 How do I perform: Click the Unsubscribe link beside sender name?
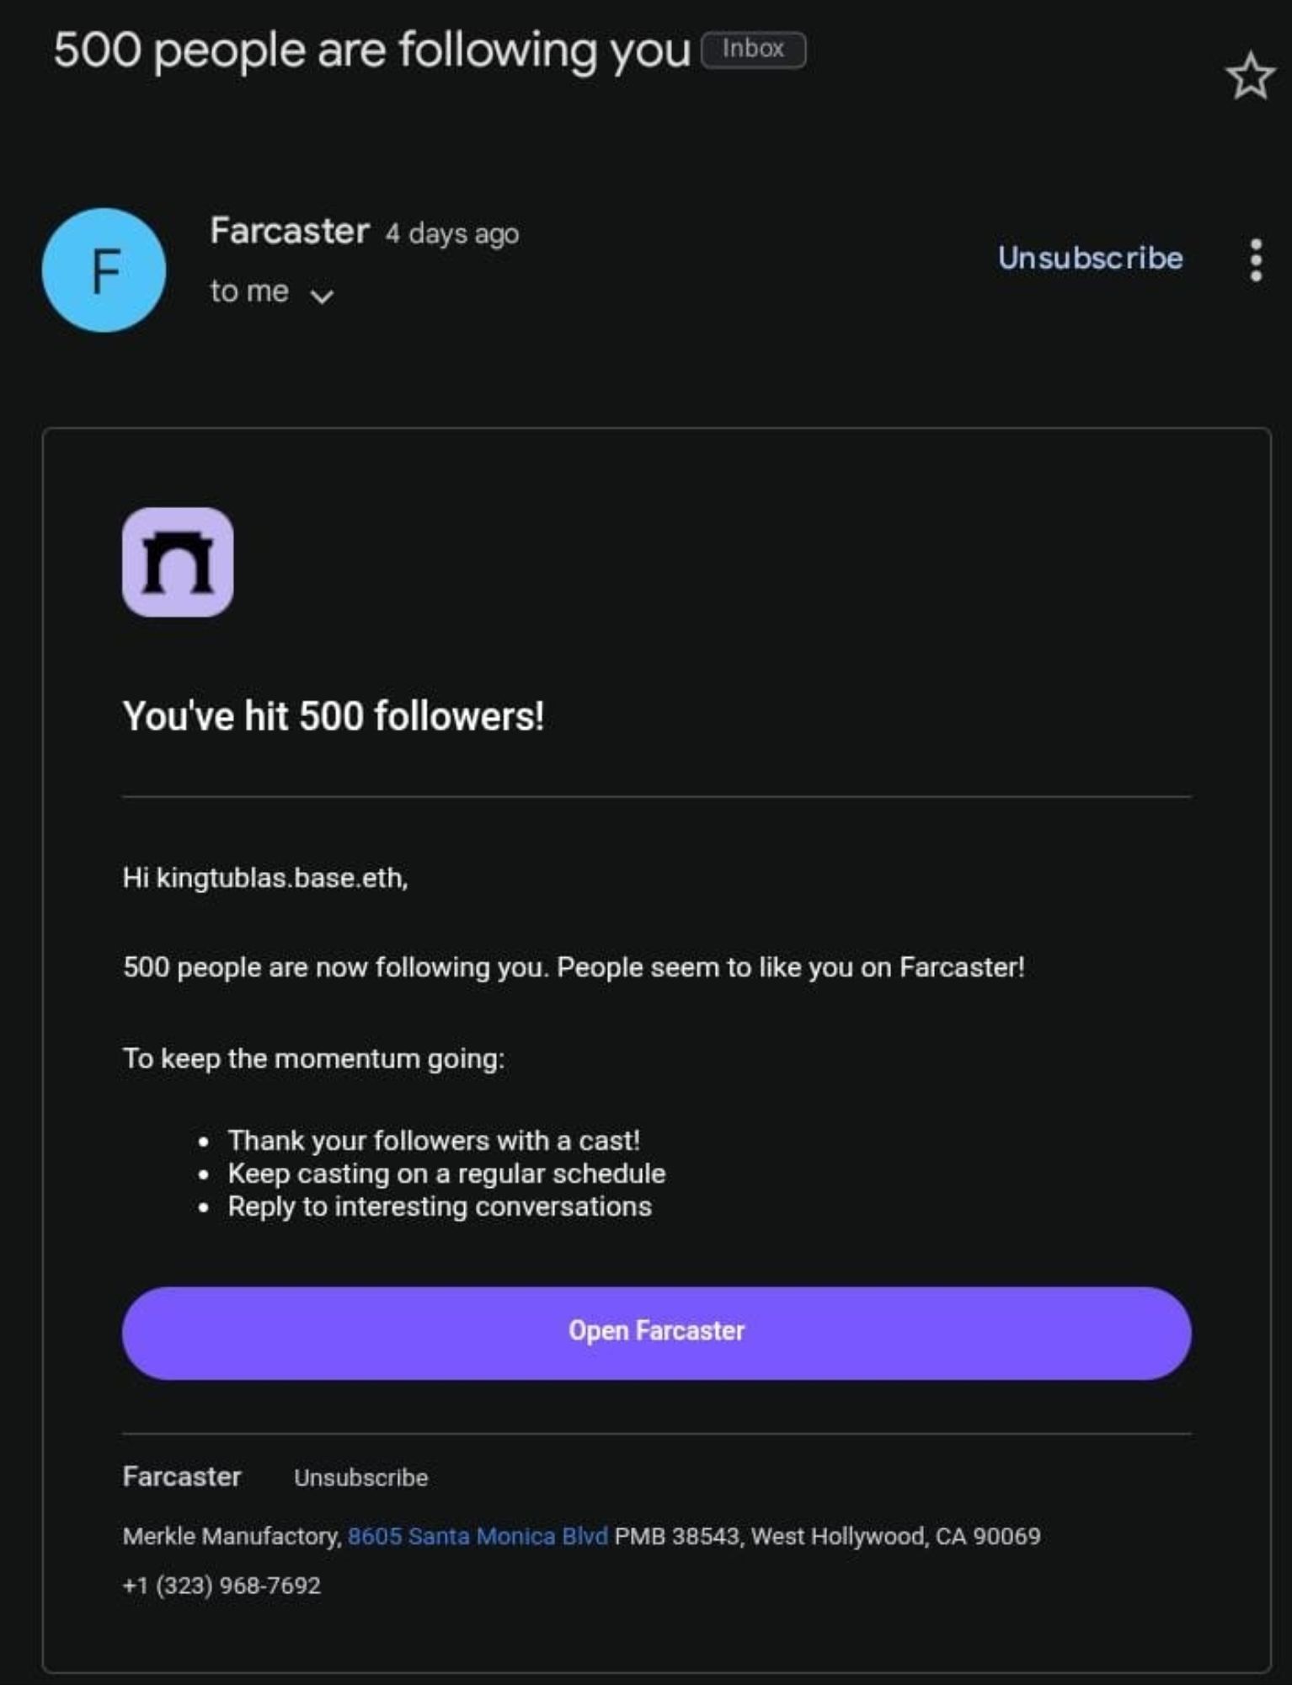(x=1090, y=258)
